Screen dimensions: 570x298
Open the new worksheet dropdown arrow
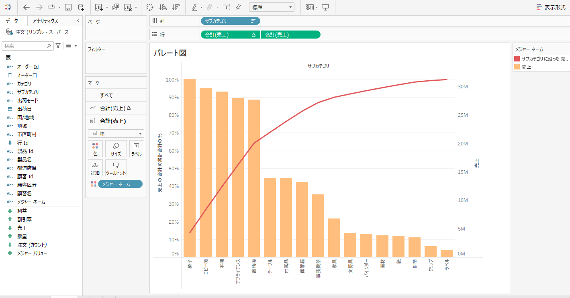pos(107,8)
